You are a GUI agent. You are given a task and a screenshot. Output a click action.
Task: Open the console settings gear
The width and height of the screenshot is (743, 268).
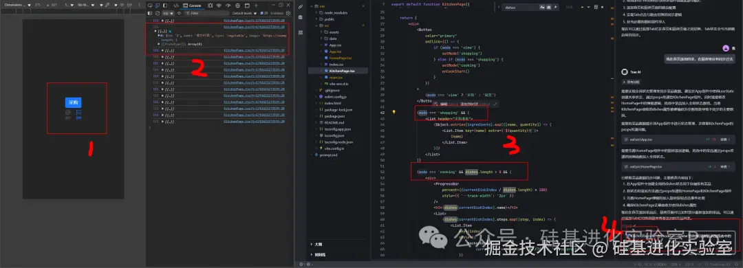pyautogui.click(x=288, y=13)
